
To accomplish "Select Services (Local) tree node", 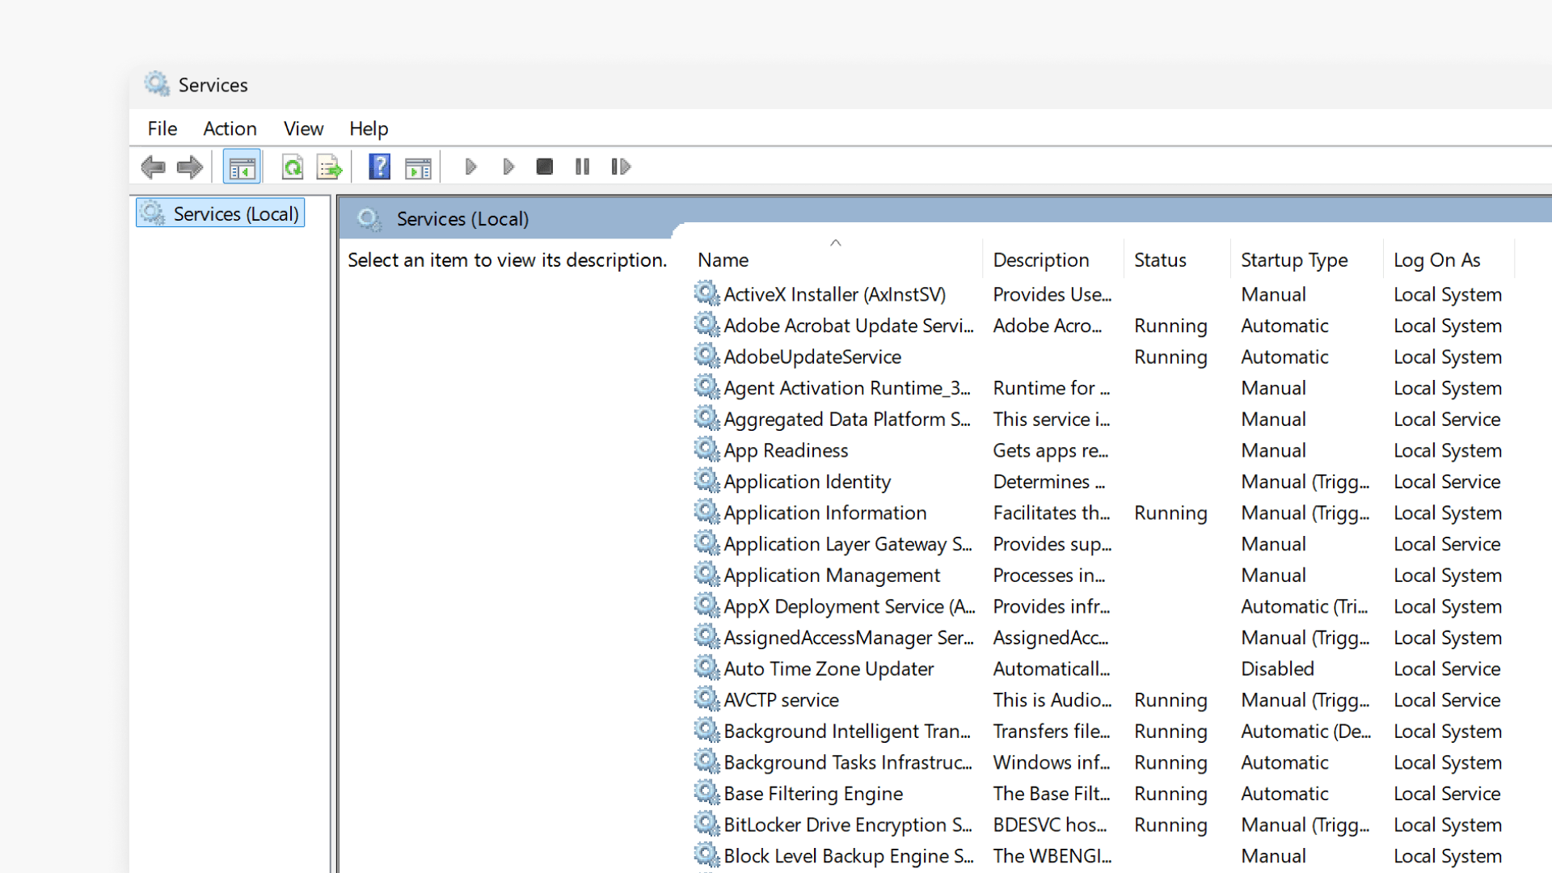I will [235, 214].
